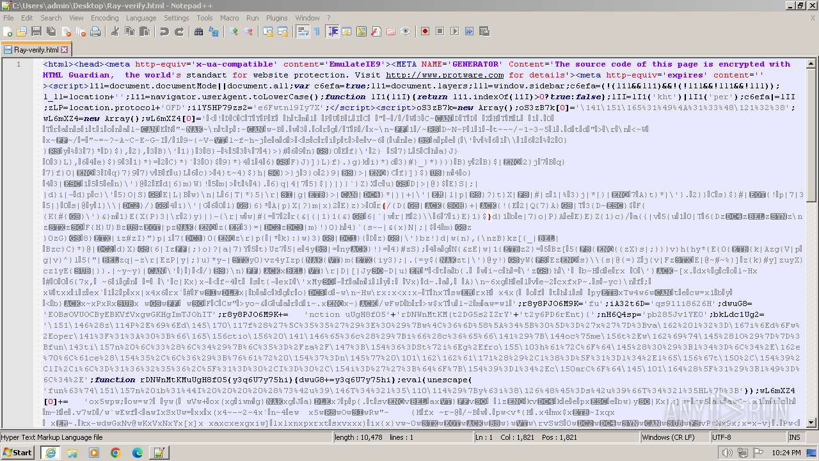
Task: Toggle the Show Indent Guide icon
Action: [x=332, y=31]
